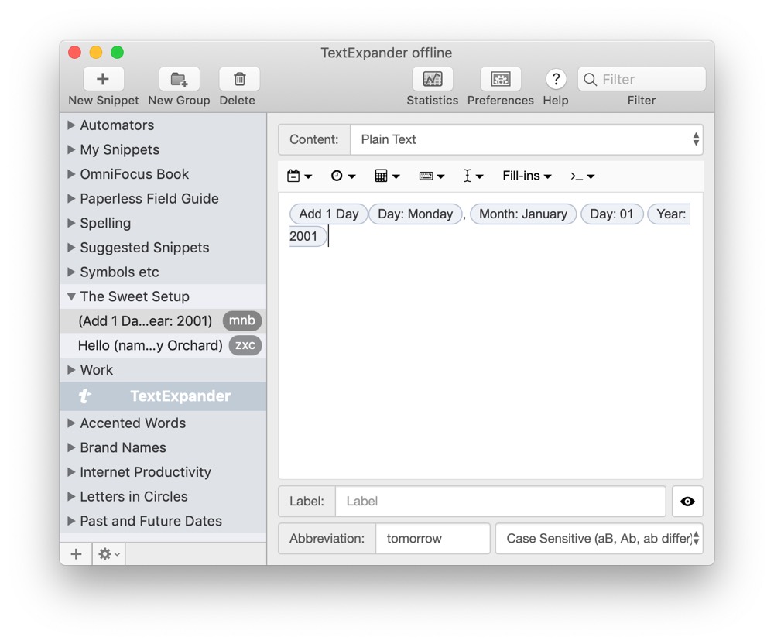Screen dimensions: 774x644
Task: Click the Month: January token
Action: pyautogui.click(x=523, y=214)
